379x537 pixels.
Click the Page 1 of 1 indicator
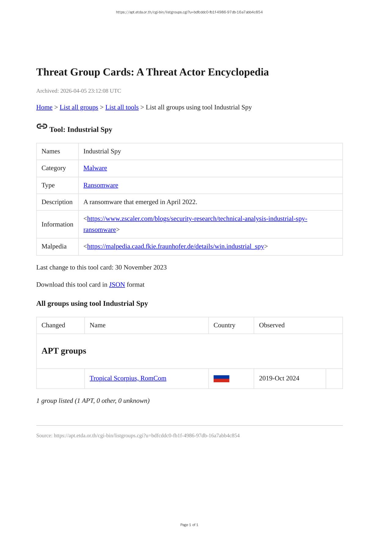click(189, 525)
